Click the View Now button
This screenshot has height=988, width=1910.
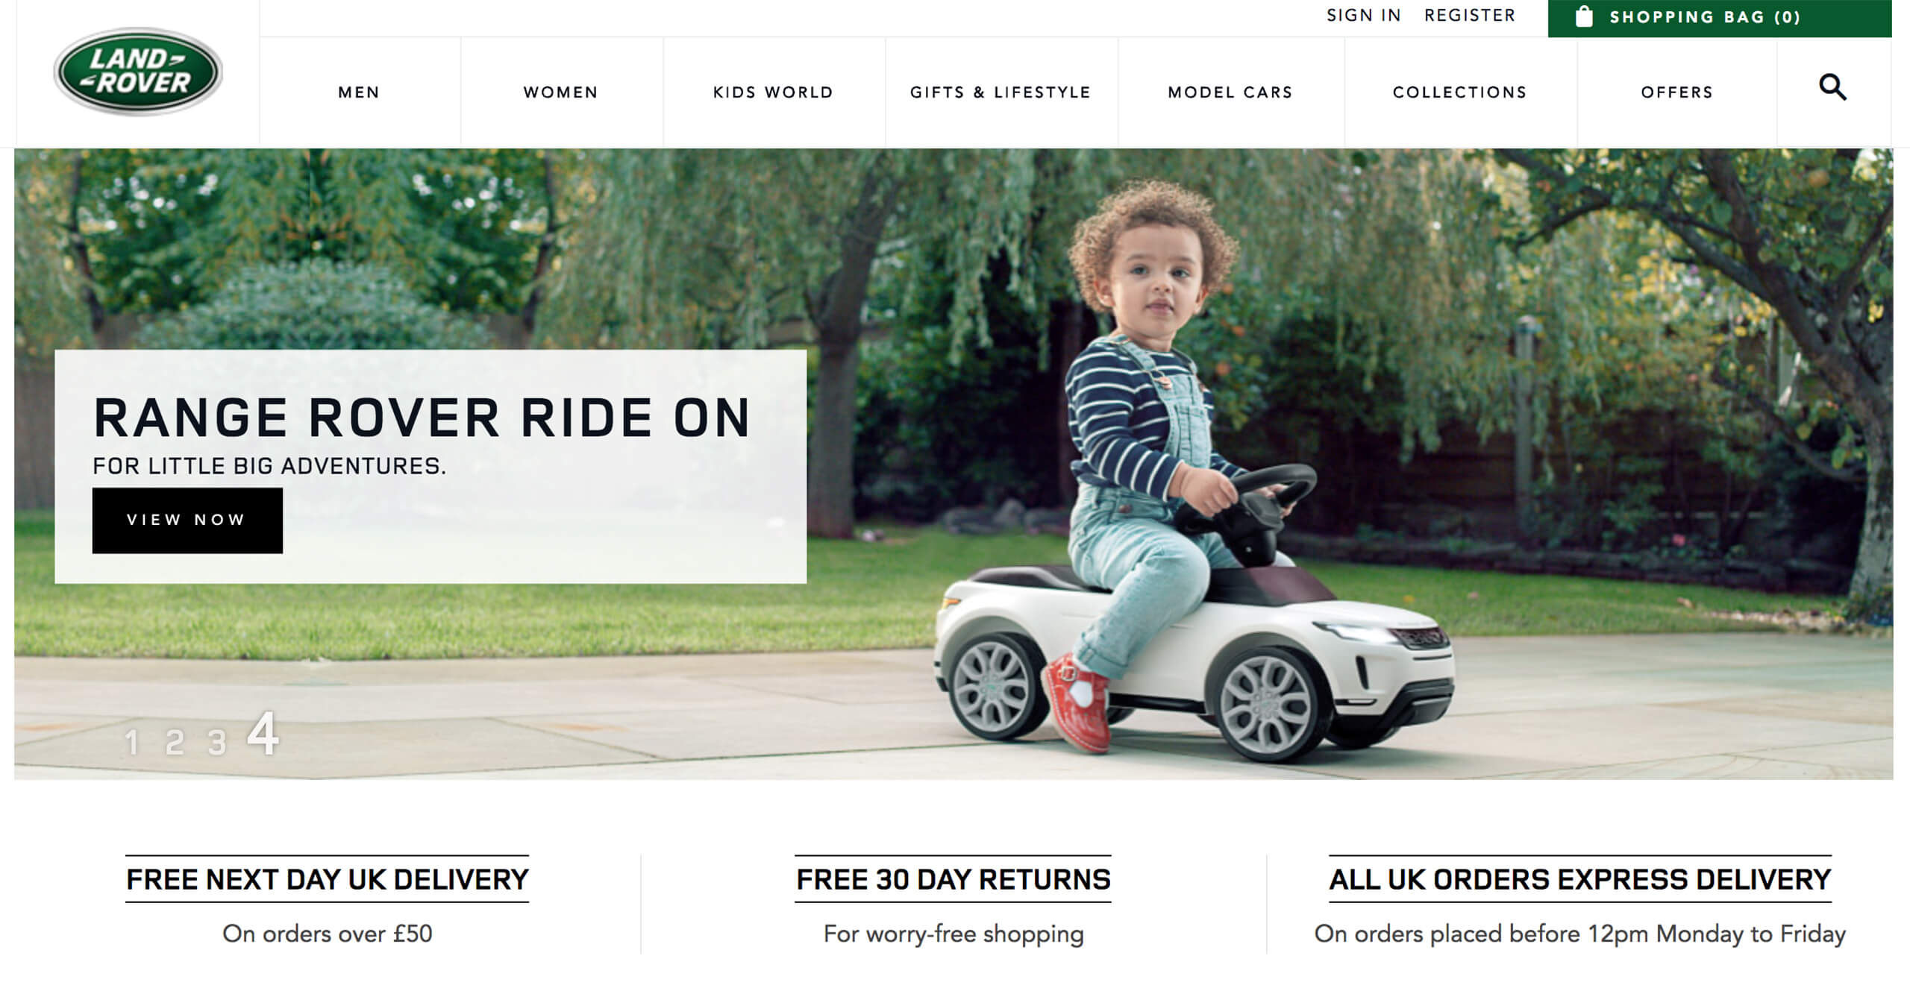(x=187, y=520)
